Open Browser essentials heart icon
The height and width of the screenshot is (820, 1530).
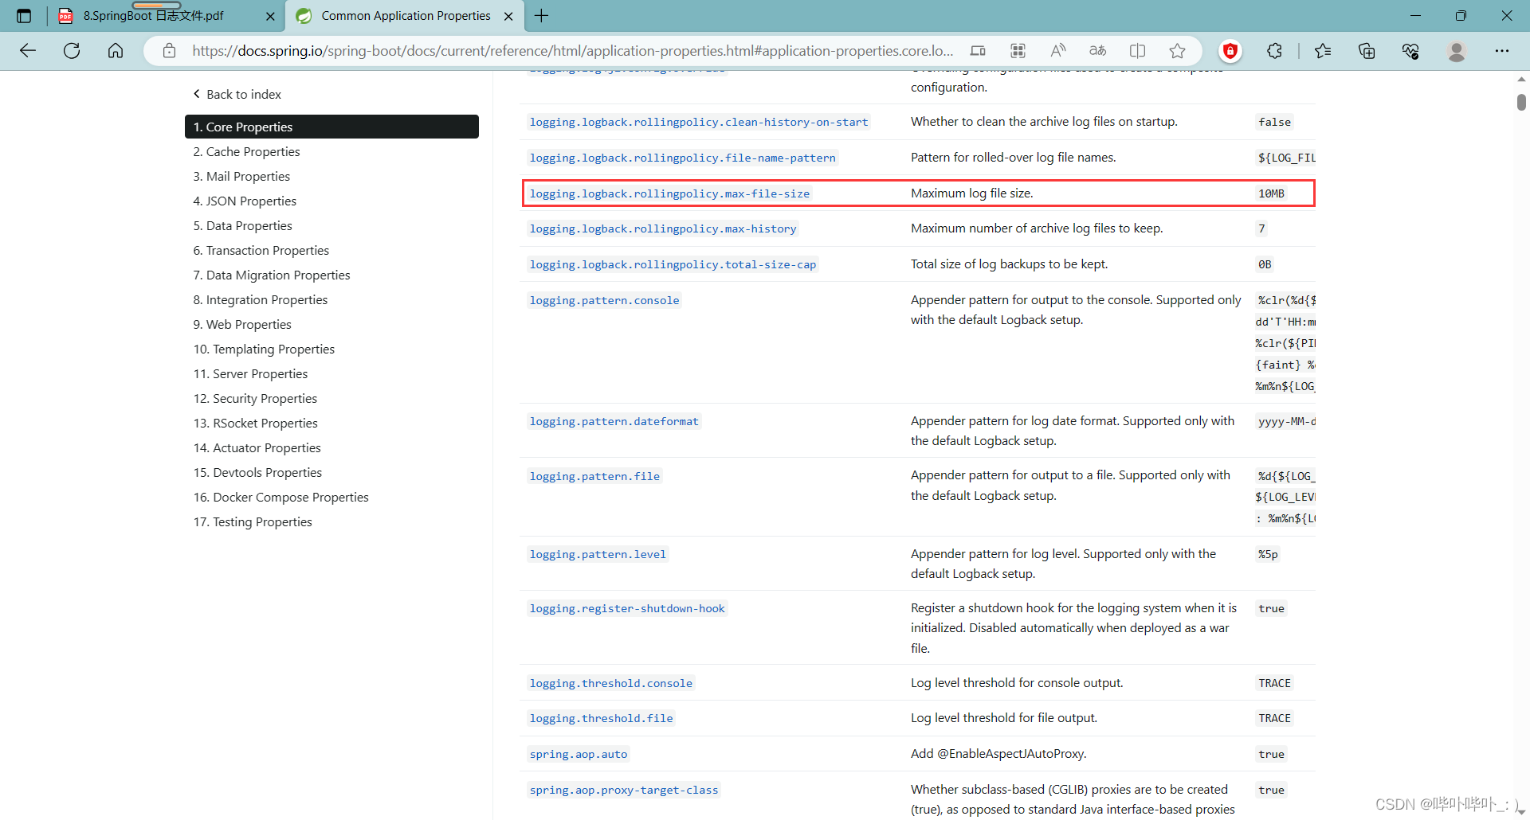[x=1410, y=51]
